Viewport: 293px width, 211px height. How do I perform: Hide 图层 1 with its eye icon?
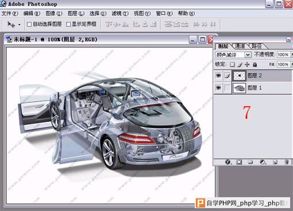point(218,88)
